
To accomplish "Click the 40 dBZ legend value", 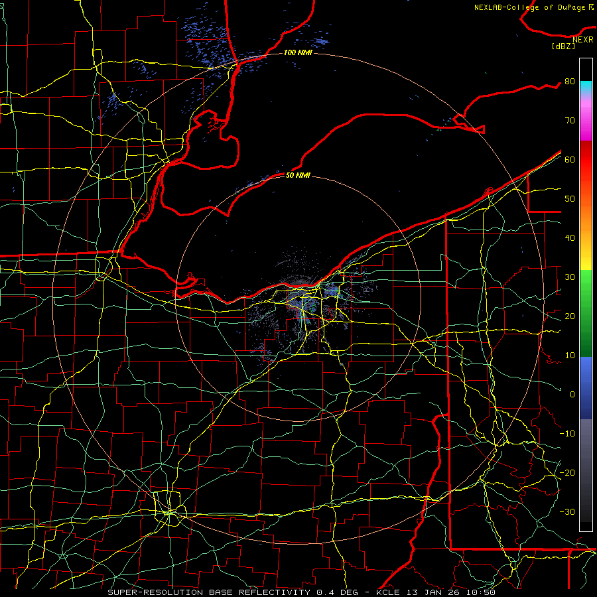I will coord(570,238).
